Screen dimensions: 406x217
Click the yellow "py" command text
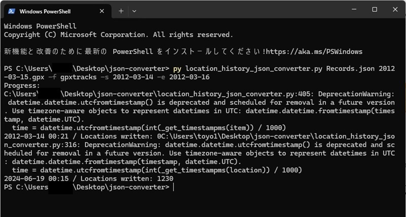pyautogui.click(x=177, y=68)
